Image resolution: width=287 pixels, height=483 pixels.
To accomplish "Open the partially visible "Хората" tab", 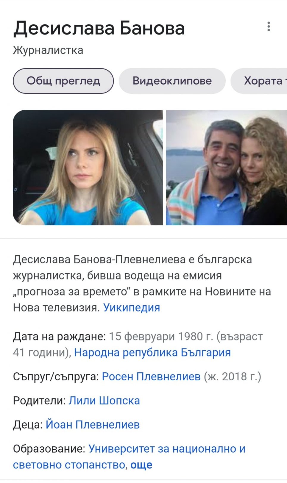I will (259, 81).
